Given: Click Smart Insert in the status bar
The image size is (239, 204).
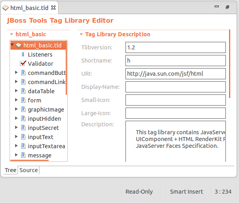Looking at the screenshot, I should coord(186,192).
